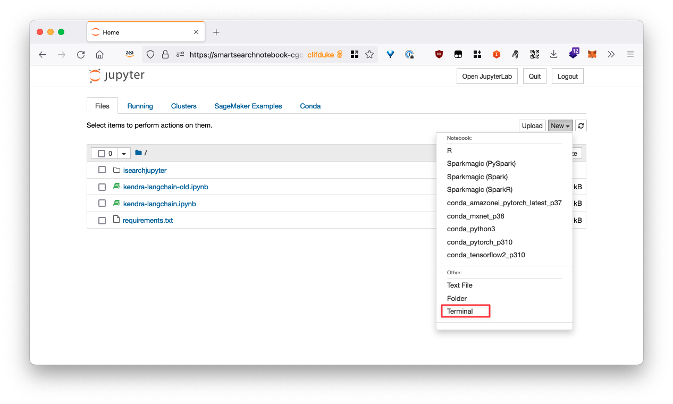Click the blue Y extension icon
The height and width of the screenshot is (404, 673).
[x=390, y=54]
